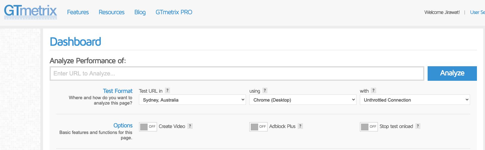Image resolution: width=485 pixels, height=150 pixels.
Task: Open help tooltip for Stop test onload
Action: (418, 126)
